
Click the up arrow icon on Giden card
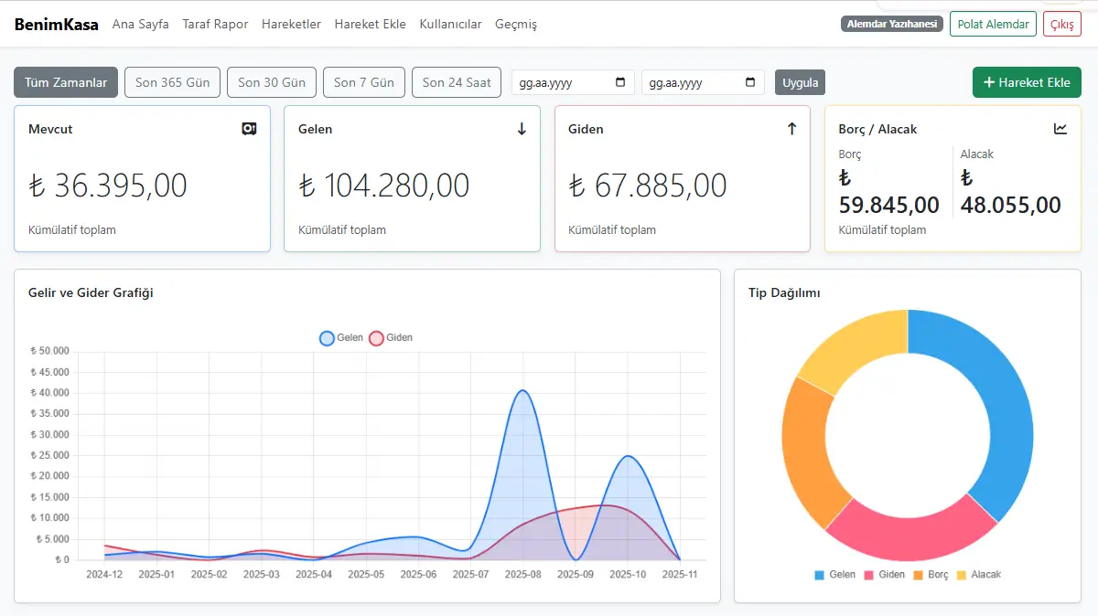(x=791, y=129)
